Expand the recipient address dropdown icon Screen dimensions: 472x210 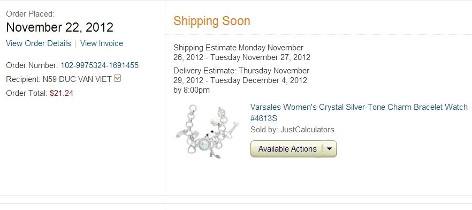[x=118, y=79]
